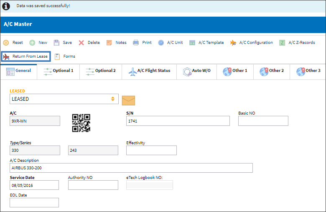The width and height of the screenshot is (326, 212).
Task: Click the Delete red X icon
Action: [81, 43]
